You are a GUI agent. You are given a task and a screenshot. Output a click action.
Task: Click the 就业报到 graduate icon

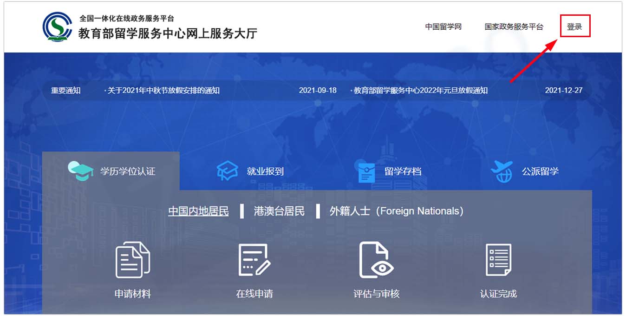coord(228,171)
